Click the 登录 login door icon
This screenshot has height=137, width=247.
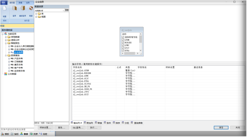[15, 8]
